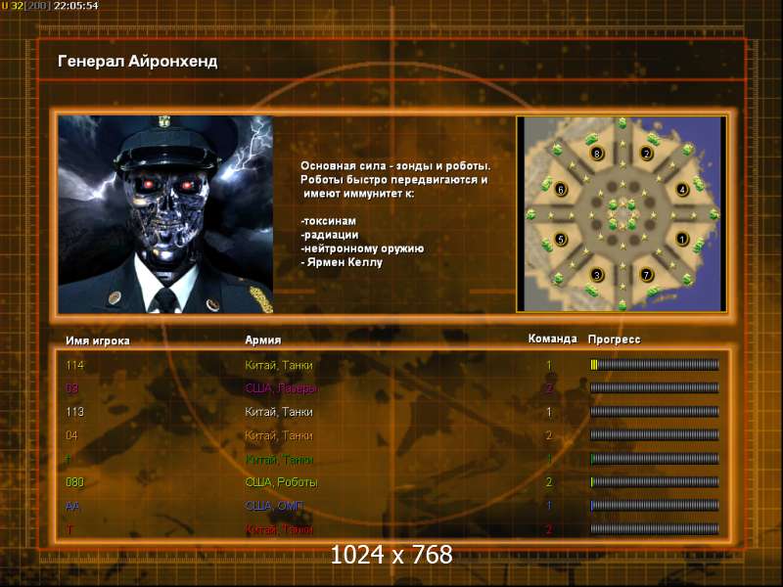Select player name 'AA'
783x587 pixels.
[x=72, y=506]
